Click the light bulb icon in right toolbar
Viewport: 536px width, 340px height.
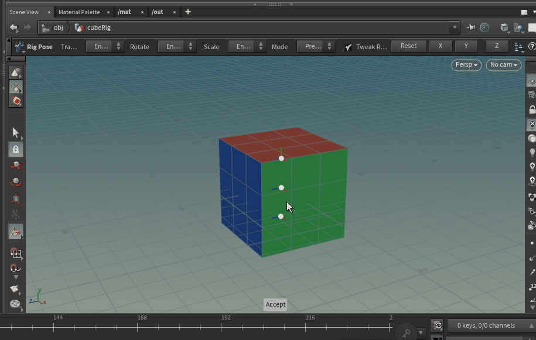point(531,153)
